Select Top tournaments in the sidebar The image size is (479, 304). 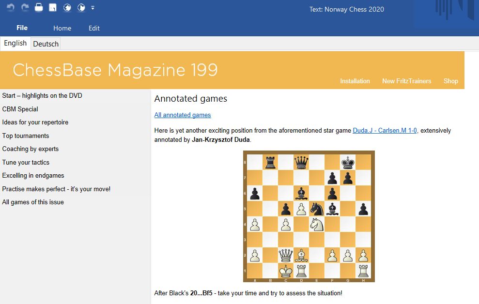pos(26,136)
